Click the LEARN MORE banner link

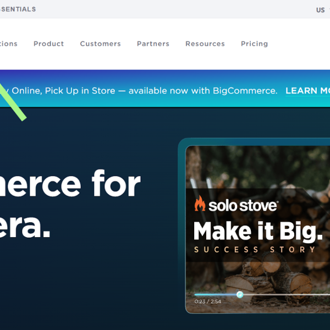307,91
